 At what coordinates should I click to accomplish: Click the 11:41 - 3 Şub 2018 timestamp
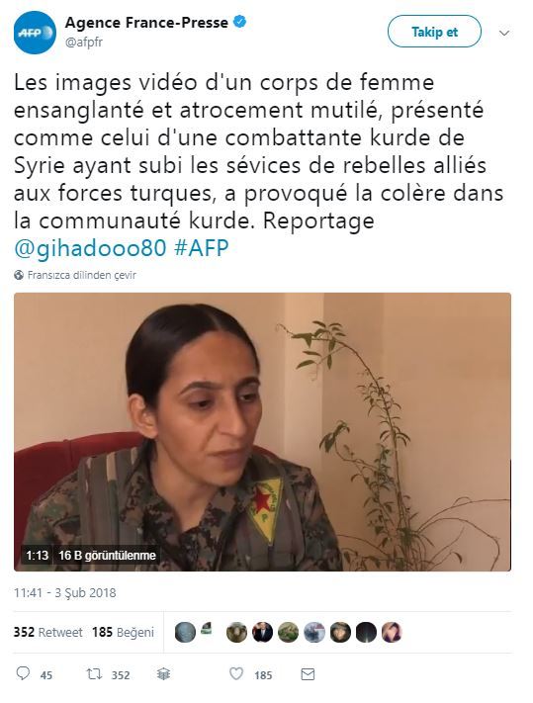pos(65,592)
